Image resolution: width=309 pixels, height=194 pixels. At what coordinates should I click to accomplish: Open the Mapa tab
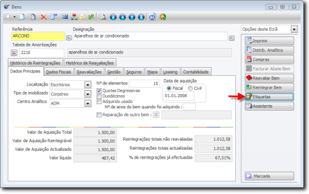coord(152,72)
